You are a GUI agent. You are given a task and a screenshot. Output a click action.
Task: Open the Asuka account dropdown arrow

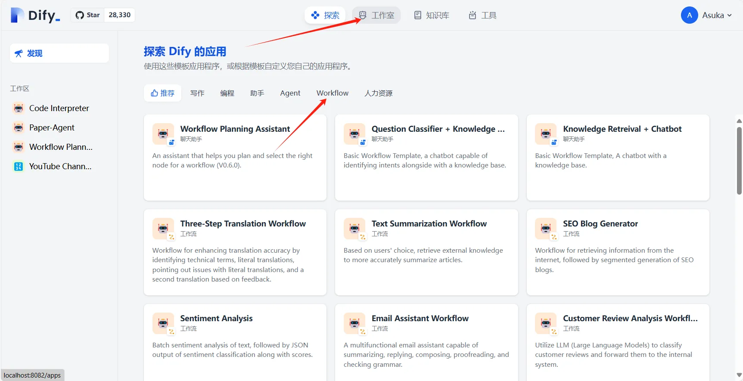pos(730,15)
